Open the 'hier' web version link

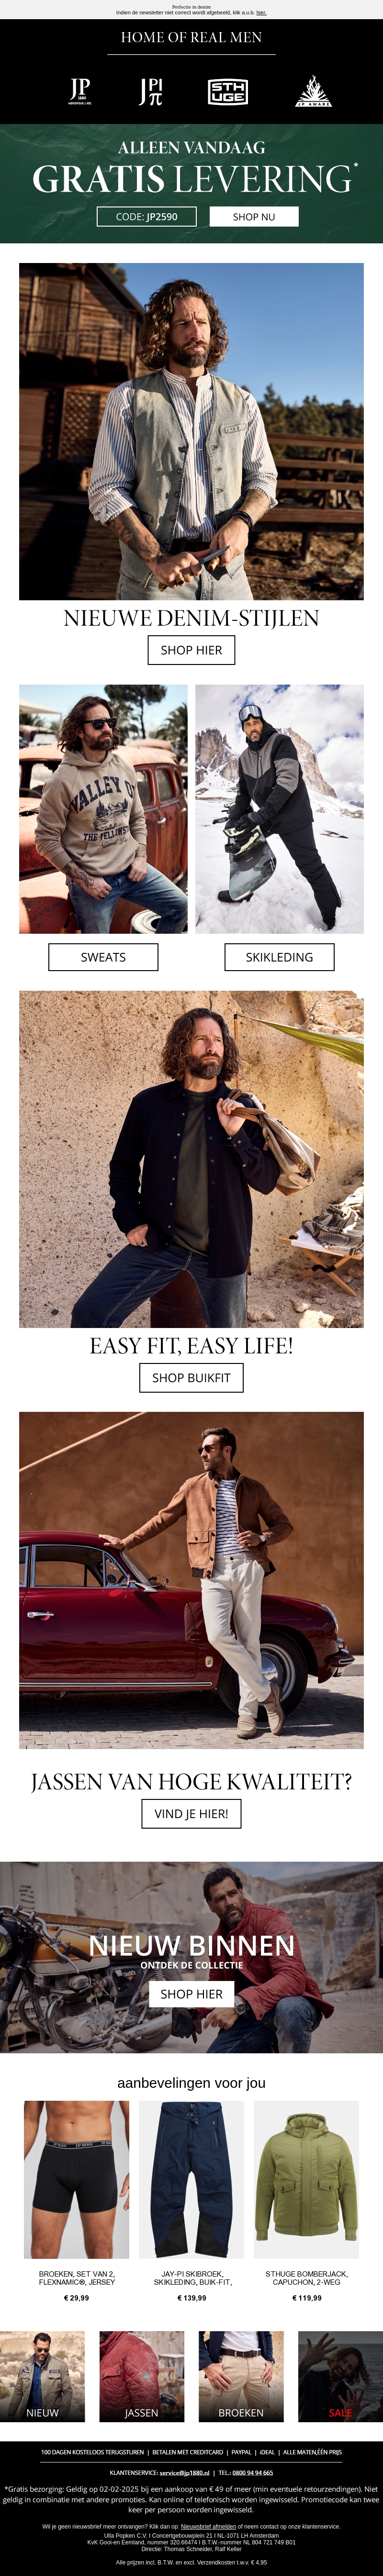[261, 13]
